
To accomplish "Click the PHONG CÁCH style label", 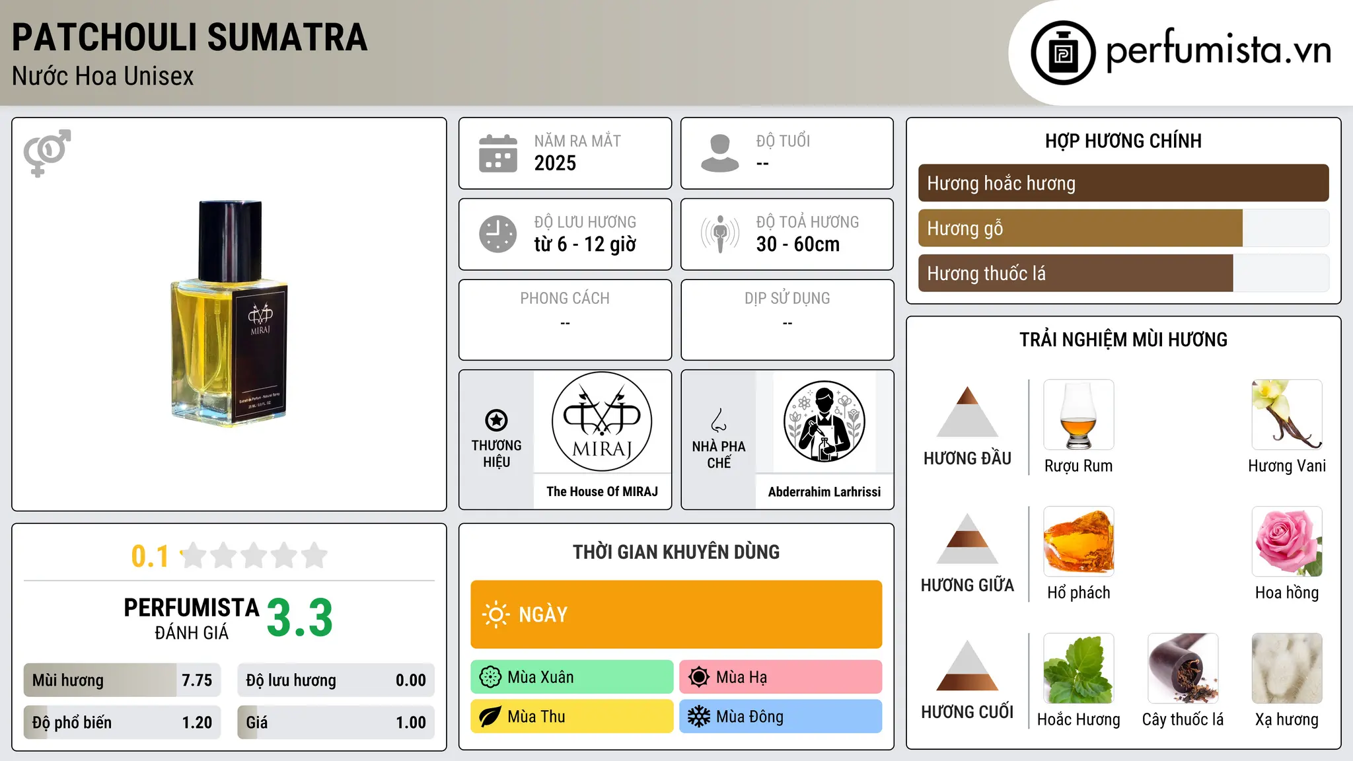I will (x=565, y=299).
